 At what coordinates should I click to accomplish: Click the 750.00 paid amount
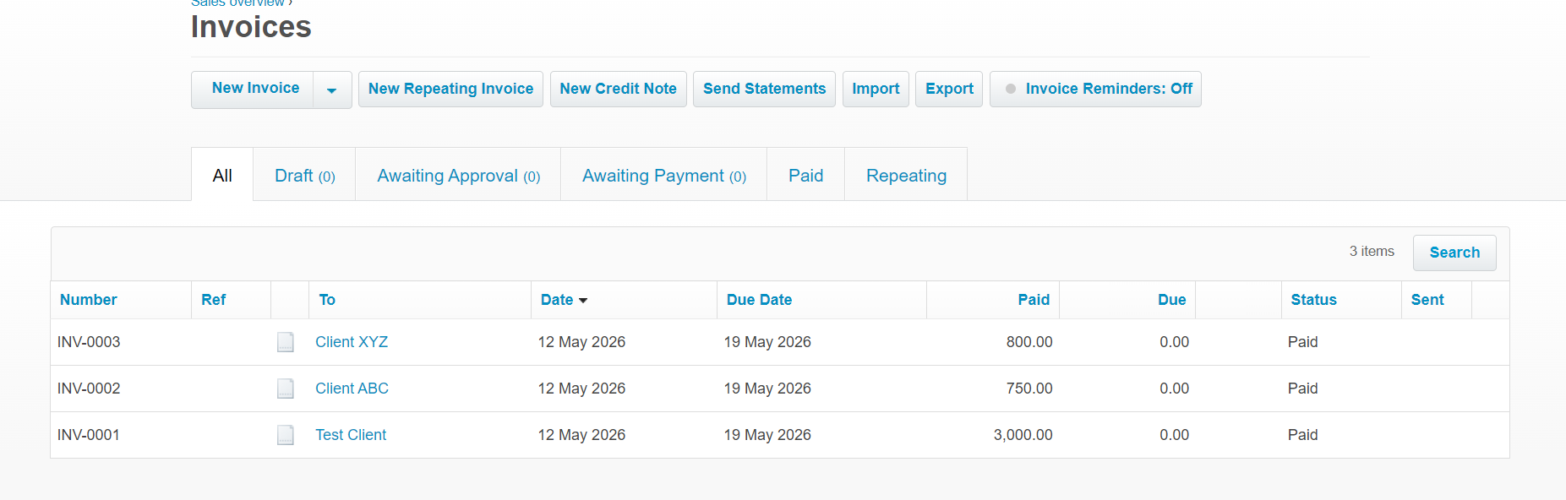[x=1029, y=389]
